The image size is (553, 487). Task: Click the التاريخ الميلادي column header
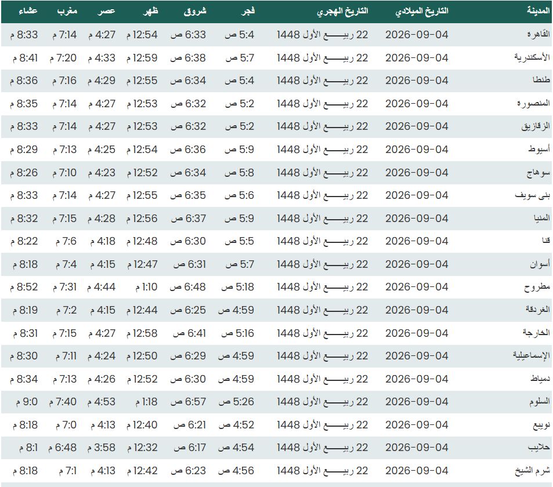pos(421,11)
